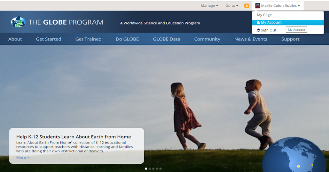Viewport: 329px width, 172px height.
Task: Click the Support navigation item
Action: click(290, 39)
